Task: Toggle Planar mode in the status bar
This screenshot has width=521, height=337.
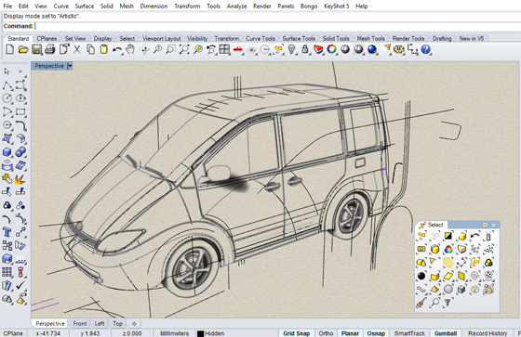Action: (350, 333)
